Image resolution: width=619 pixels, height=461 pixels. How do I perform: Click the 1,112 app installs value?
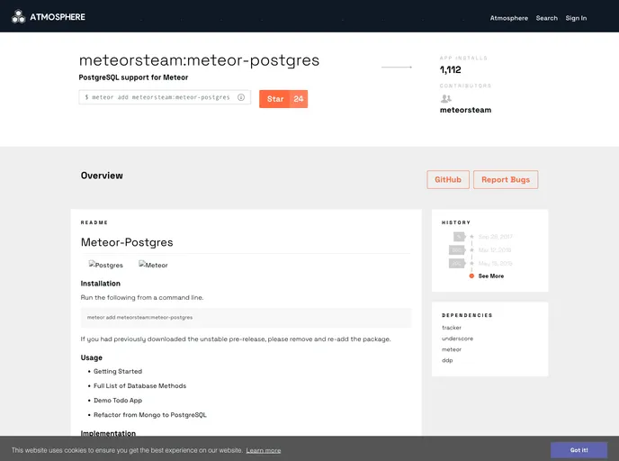point(451,70)
